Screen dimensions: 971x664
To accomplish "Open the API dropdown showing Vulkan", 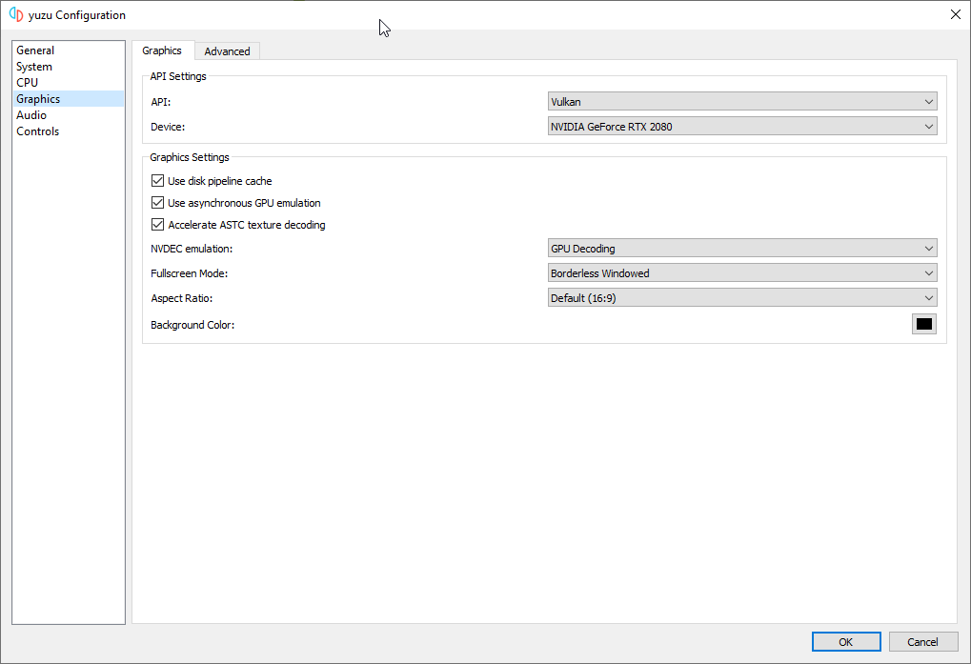I will pos(741,102).
